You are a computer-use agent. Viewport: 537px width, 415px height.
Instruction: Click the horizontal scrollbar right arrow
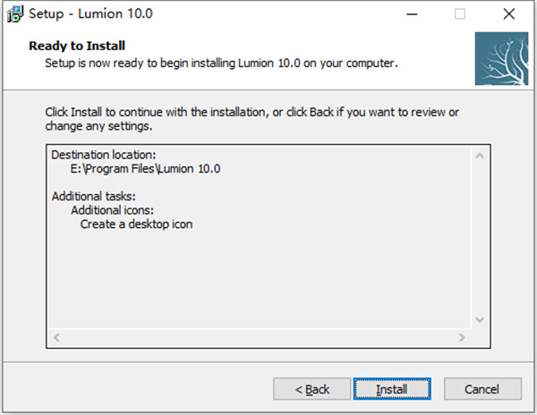tap(463, 337)
